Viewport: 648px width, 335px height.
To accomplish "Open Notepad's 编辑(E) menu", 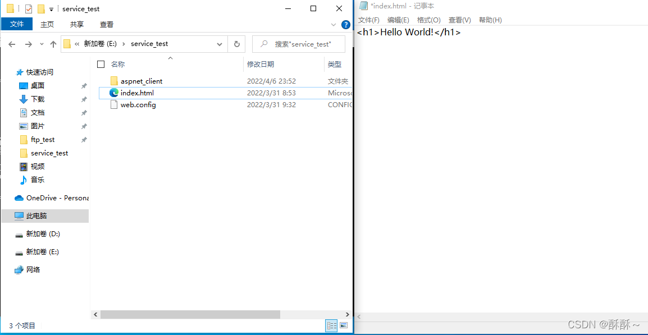I will (398, 20).
